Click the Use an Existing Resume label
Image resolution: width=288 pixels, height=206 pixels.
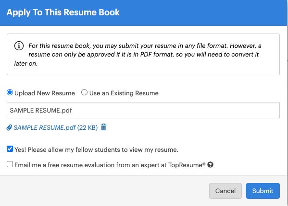[124, 93]
